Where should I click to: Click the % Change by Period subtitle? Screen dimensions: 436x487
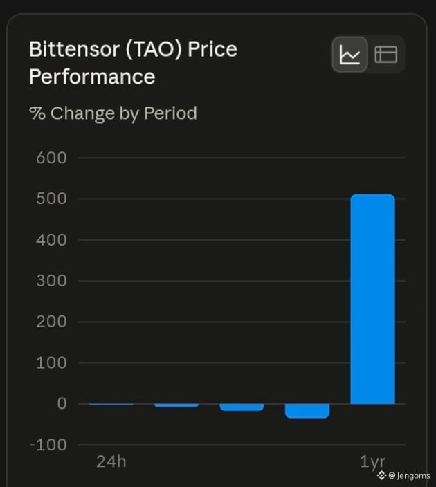(x=113, y=113)
